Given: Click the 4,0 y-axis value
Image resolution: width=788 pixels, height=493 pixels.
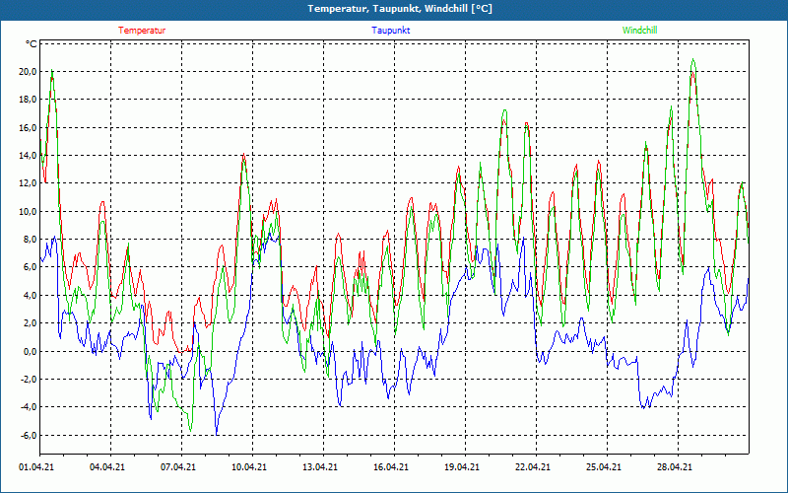Looking at the screenshot, I should (31, 295).
